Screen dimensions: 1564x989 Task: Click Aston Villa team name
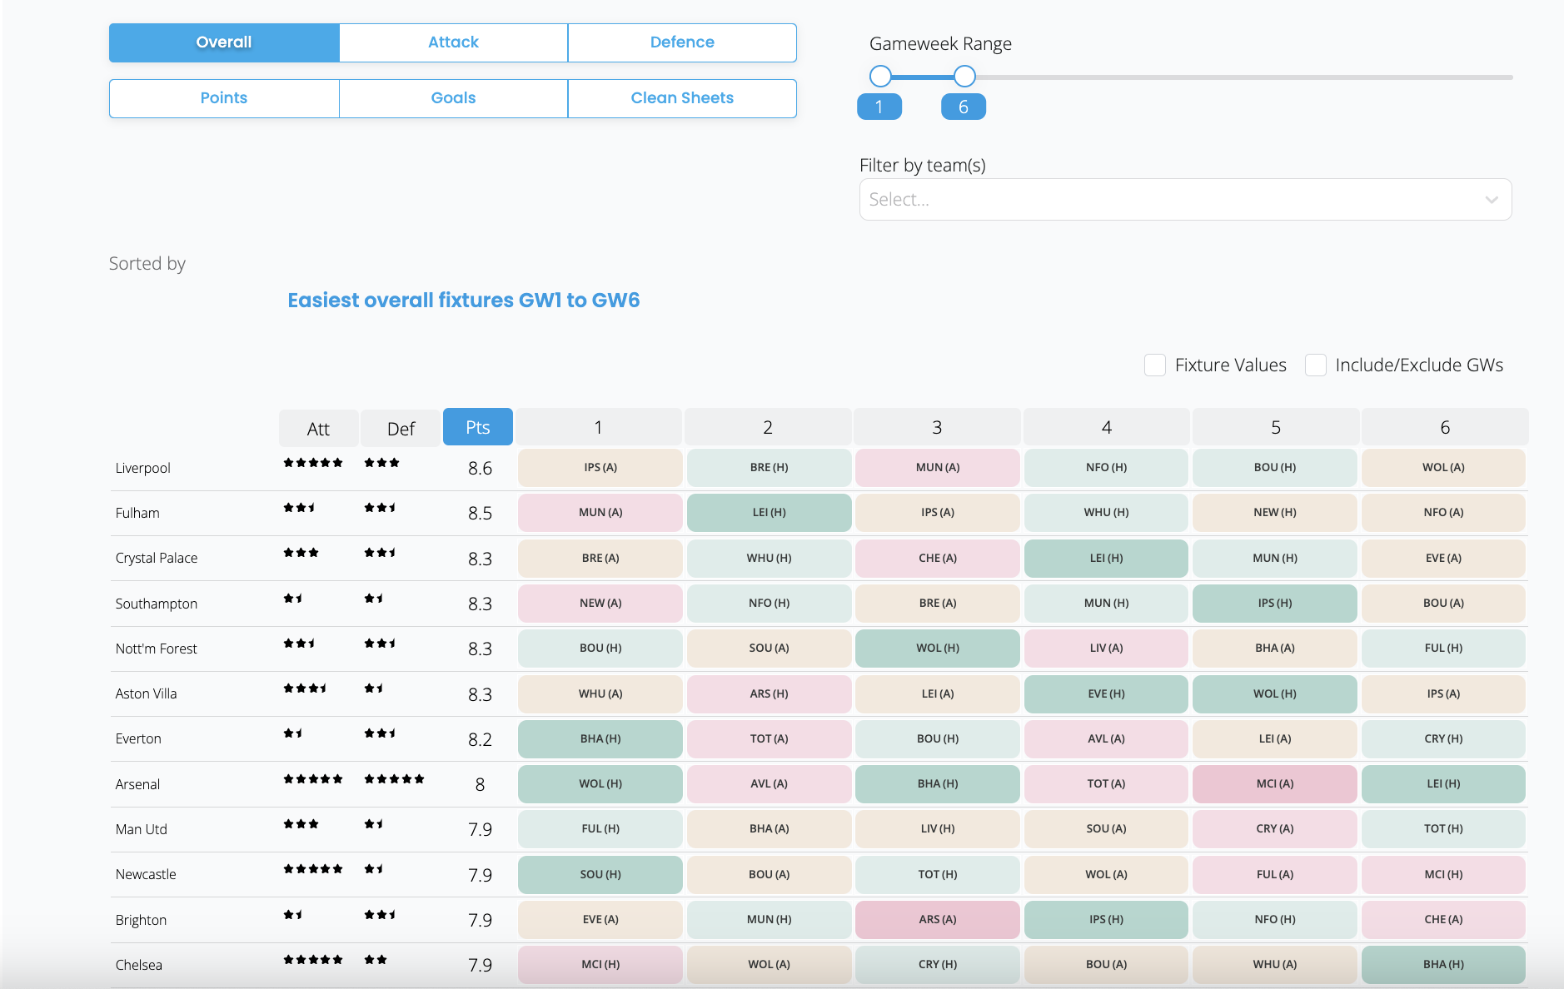tap(147, 693)
